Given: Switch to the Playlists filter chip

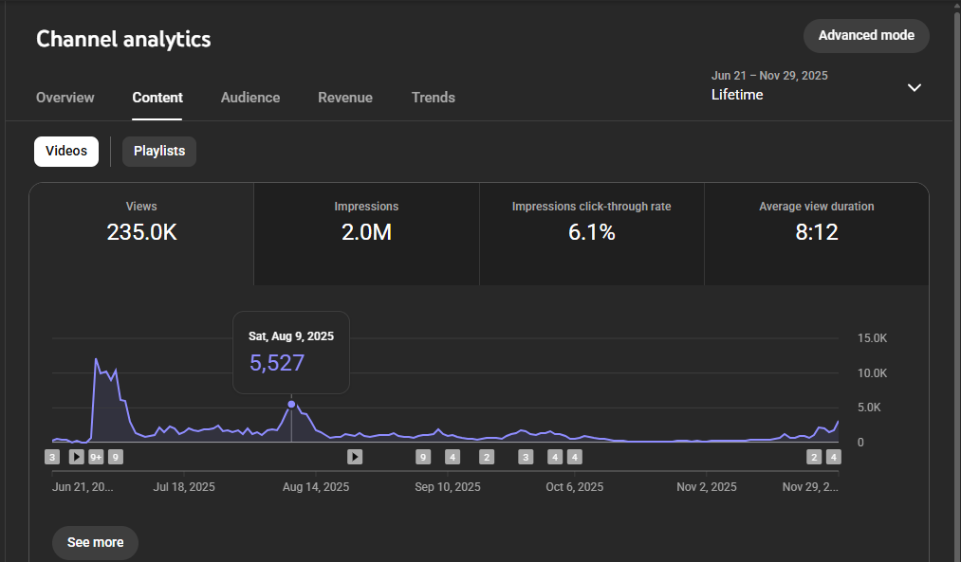Looking at the screenshot, I should coord(159,152).
